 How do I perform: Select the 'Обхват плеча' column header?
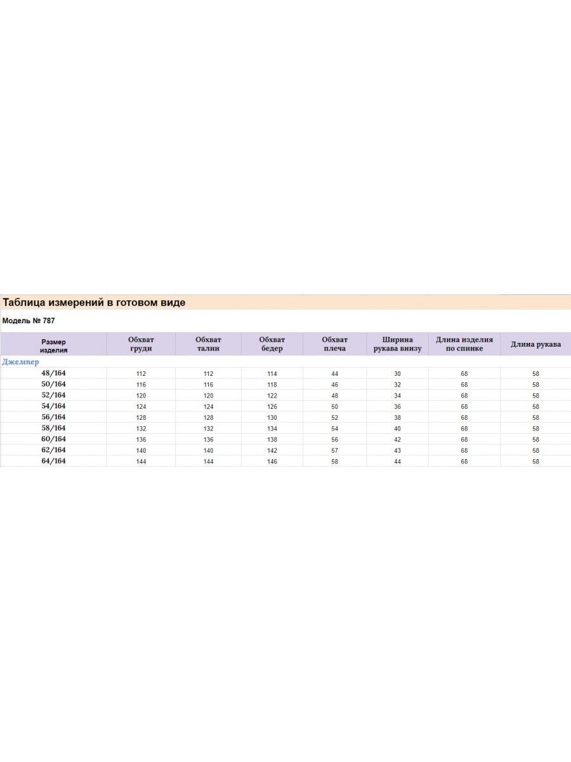point(334,344)
